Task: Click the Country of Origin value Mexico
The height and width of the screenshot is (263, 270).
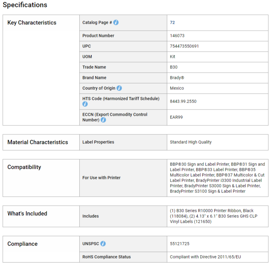Action: tap(177, 88)
